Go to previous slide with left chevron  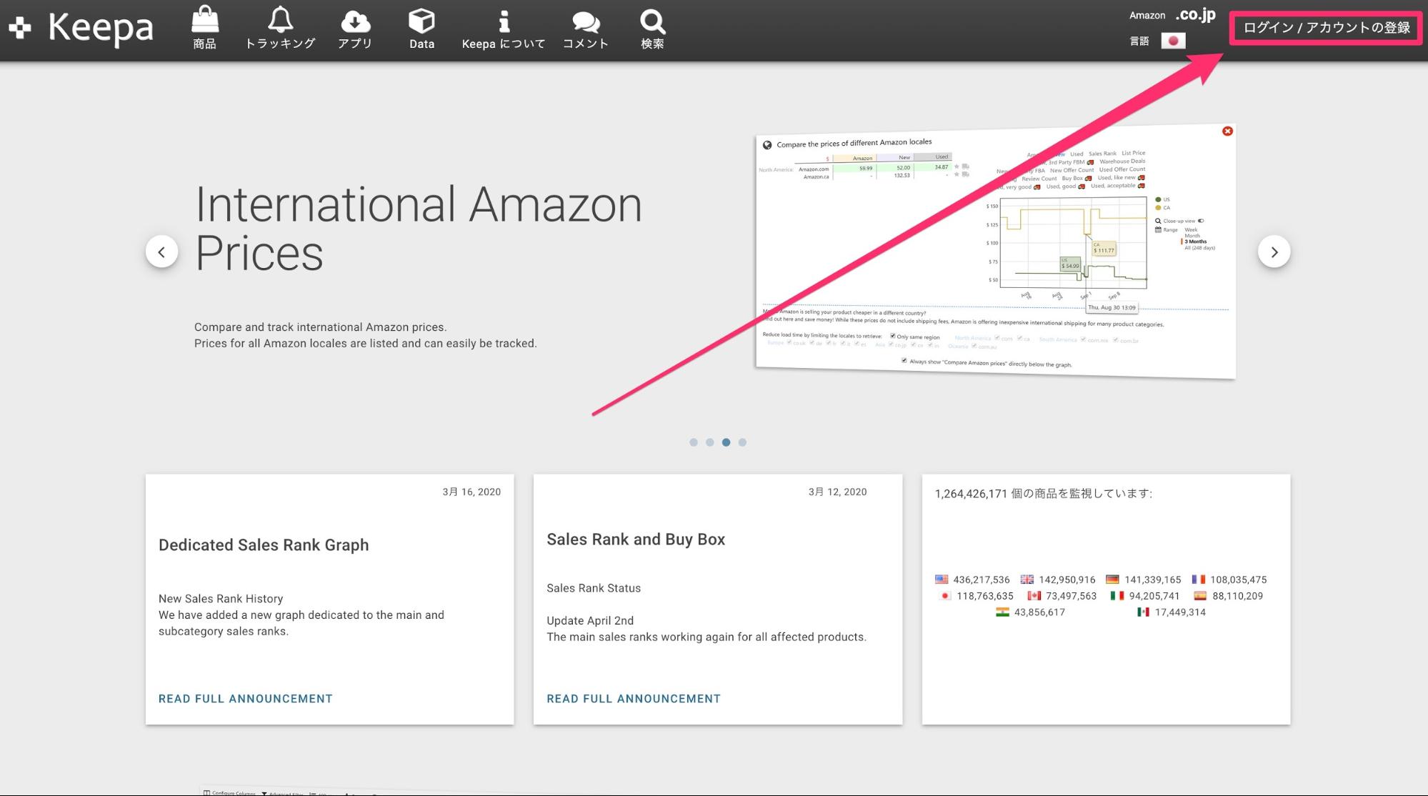click(161, 252)
